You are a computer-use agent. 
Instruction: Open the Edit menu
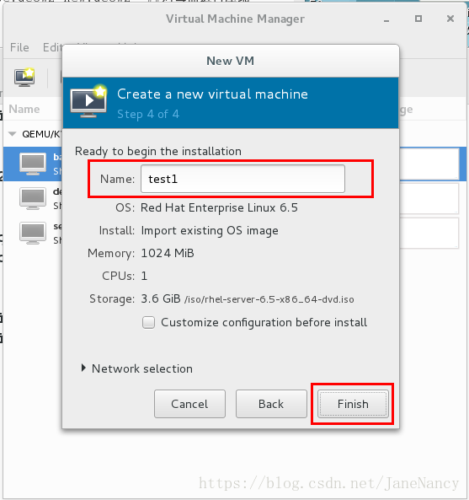pos(52,47)
